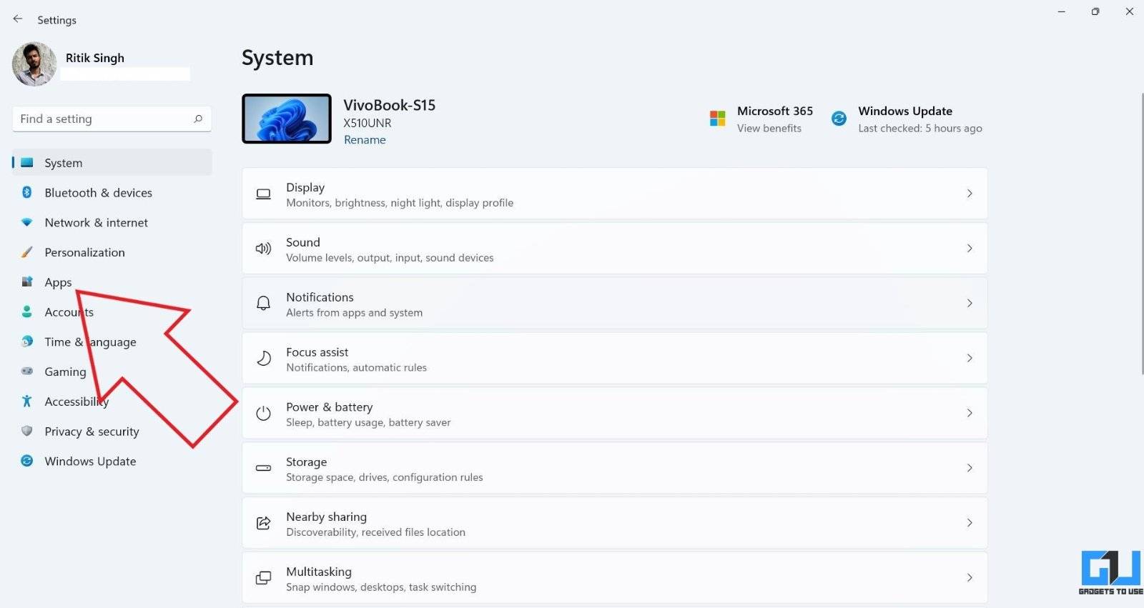
Task: Open Display title text
Action: click(305, 187)
